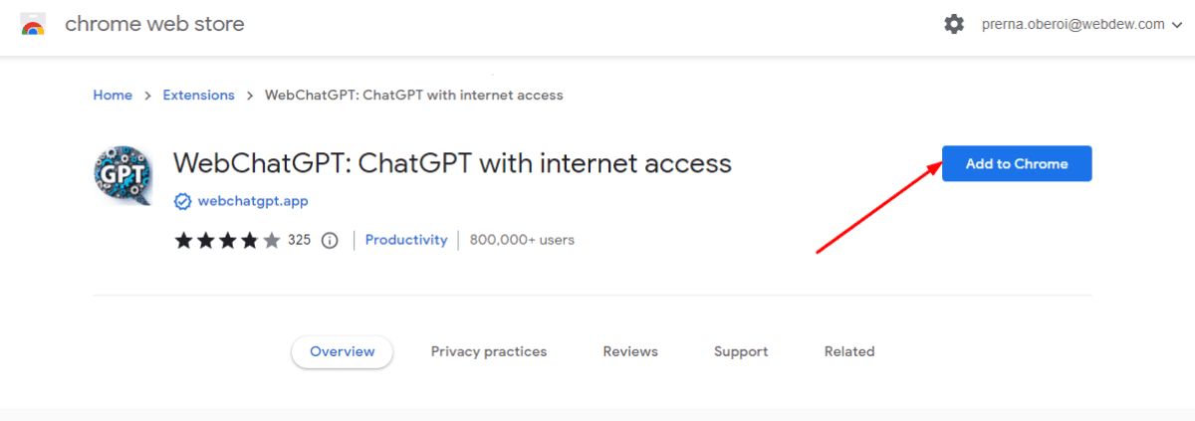Show the Related tab

coord(849,351)
